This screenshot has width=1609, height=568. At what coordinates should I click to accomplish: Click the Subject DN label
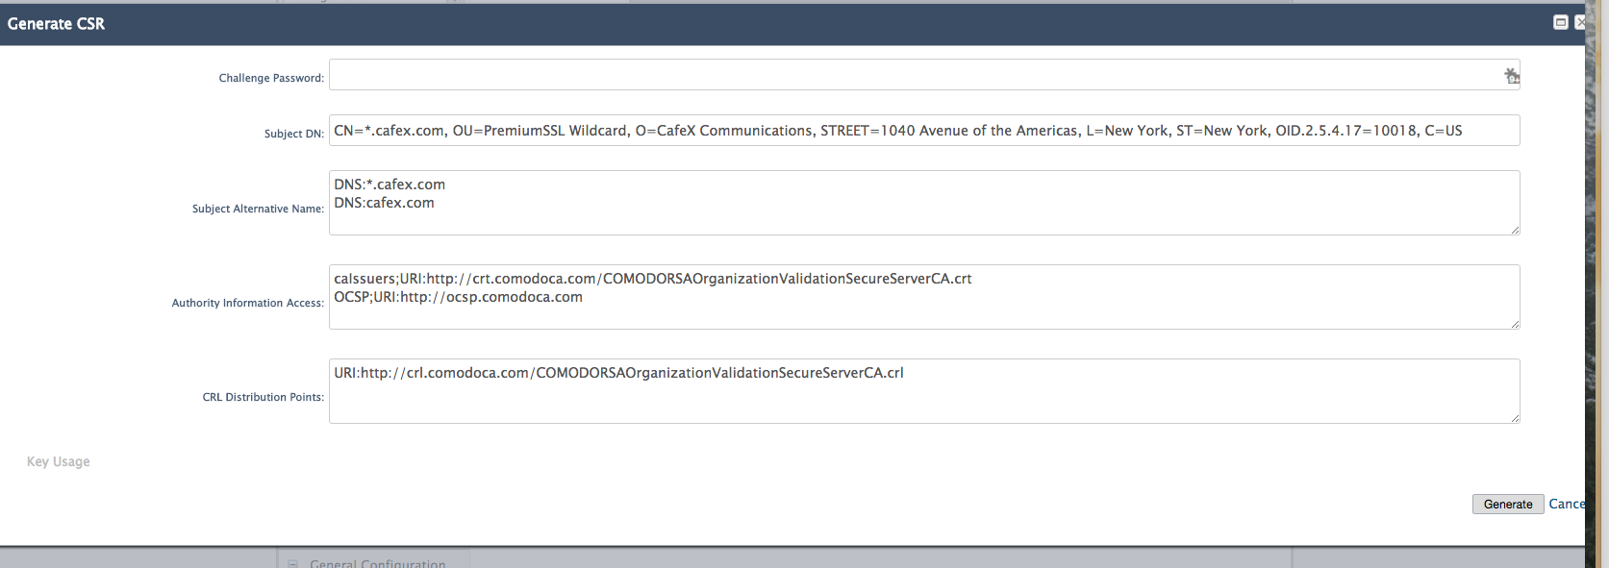tap(294, 134)
